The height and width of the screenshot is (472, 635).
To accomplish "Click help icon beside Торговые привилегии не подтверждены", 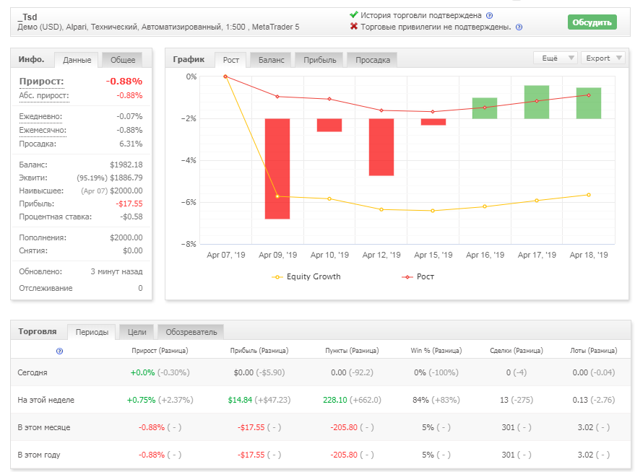I will tap(519, 27).
